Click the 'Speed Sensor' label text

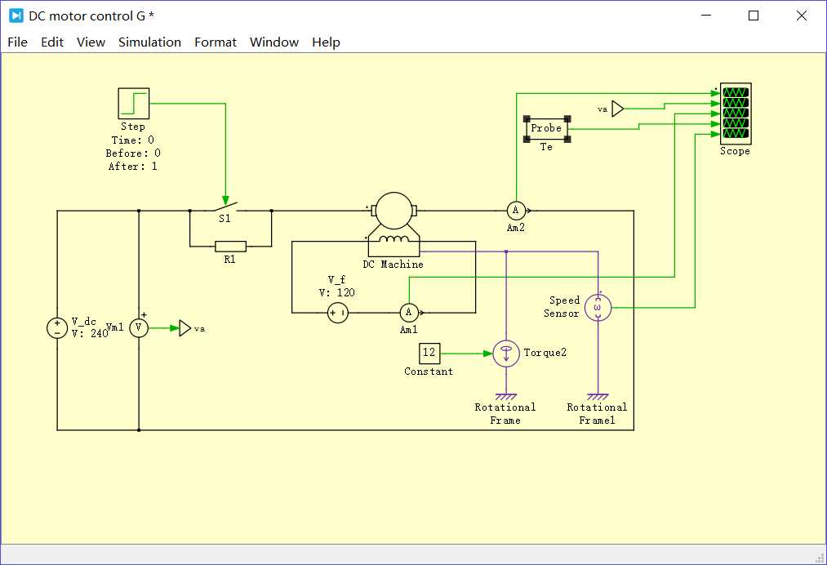click(x=562, y=307)
